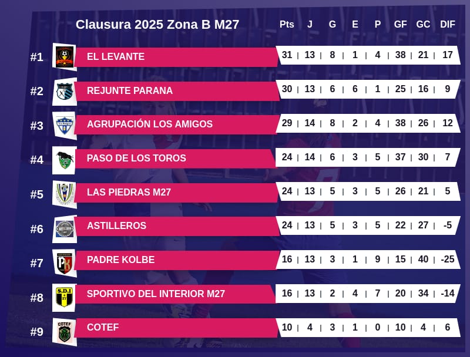Click the Padre Kolbe team shield
The width and height of the screenshot is (470, 357).
coord(64,262)
